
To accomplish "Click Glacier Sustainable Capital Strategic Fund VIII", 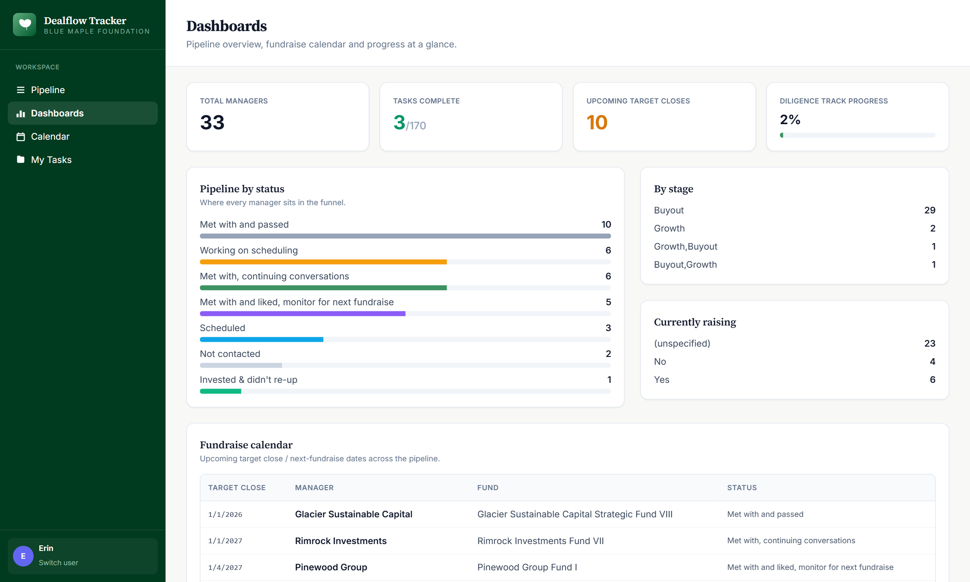I will coord(575,514).
